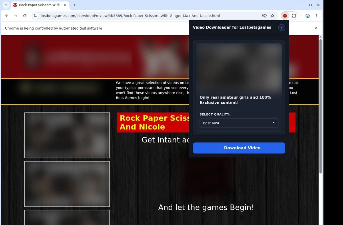Dismiss the automated test software infobar
The width and height of the screenshot is (343, 225).
coord(316,28)
